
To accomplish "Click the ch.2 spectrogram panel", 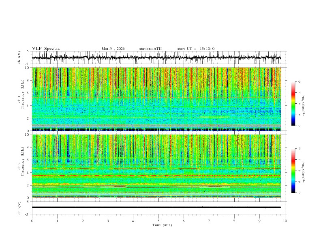I will [156, 166].
